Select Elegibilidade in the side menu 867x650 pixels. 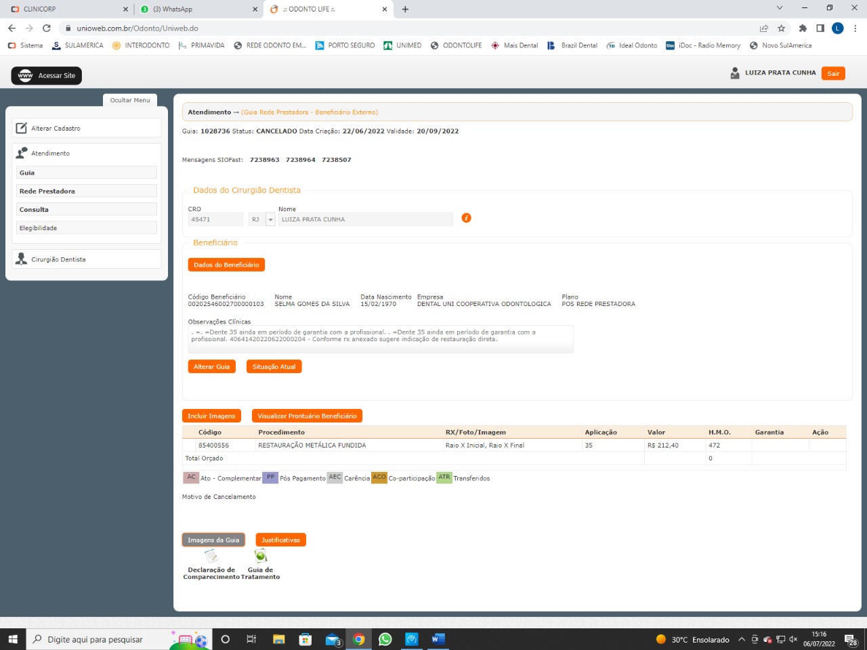click(87, 228)
